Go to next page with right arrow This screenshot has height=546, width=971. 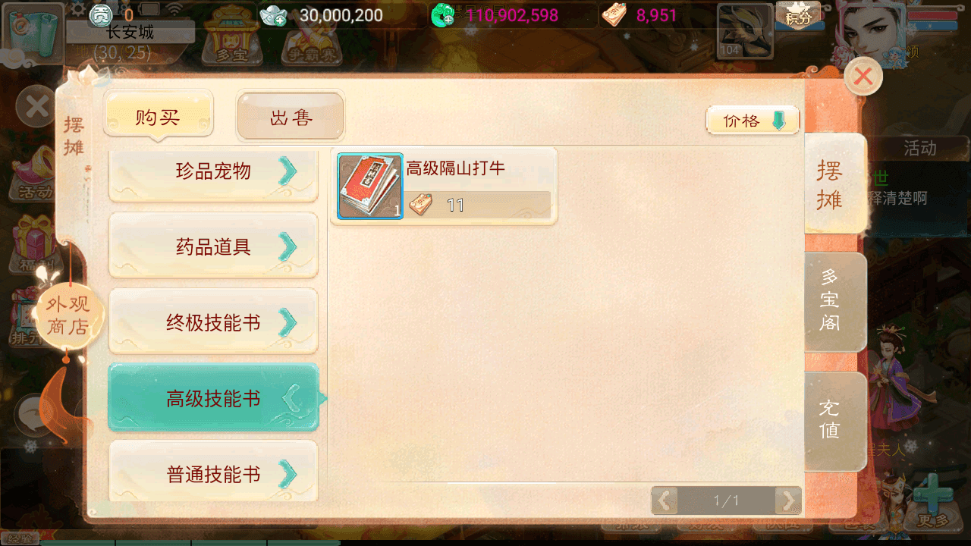click(x=788, y=500)
